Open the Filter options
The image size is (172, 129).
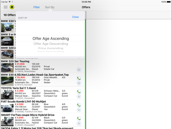(x=36, y=7)
